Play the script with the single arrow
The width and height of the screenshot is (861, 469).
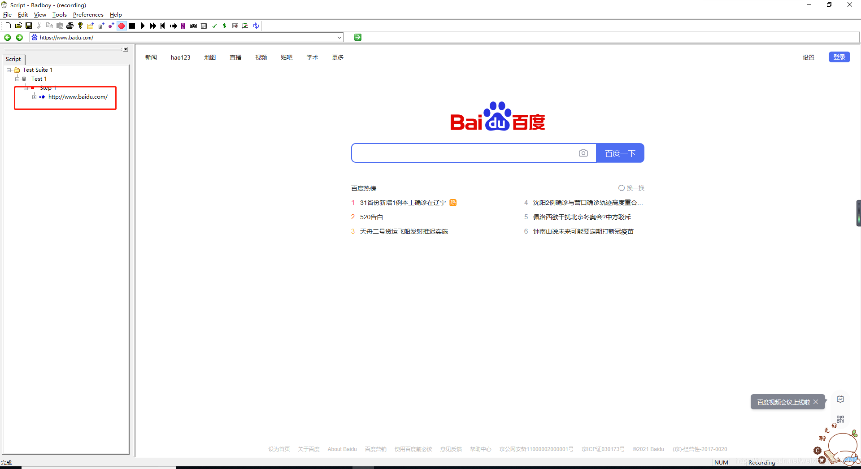coord(143,26)
